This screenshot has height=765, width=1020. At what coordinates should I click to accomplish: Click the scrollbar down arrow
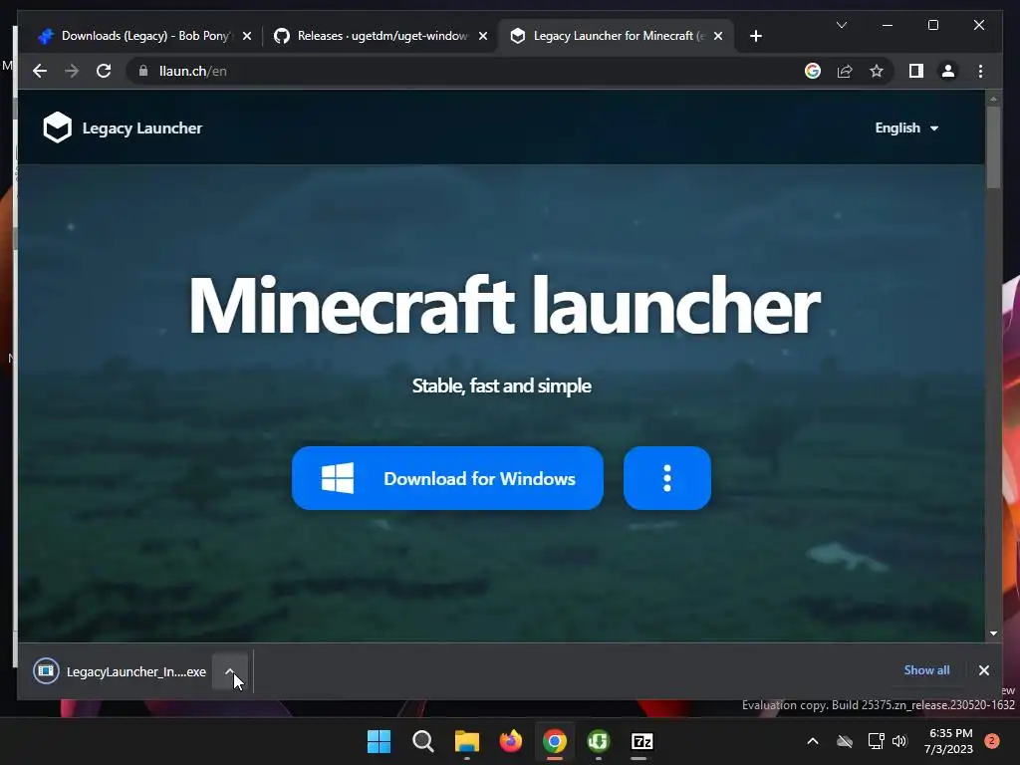click(993, 633)
